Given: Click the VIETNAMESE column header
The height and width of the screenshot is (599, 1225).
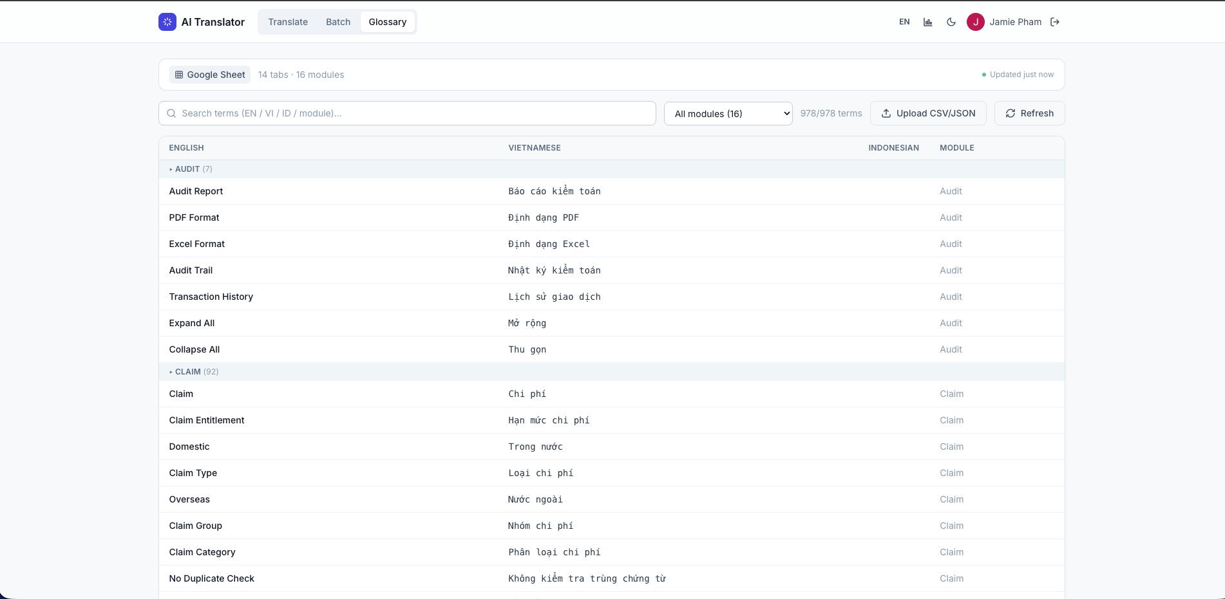Looking at the screenshot, I should 535,148.
